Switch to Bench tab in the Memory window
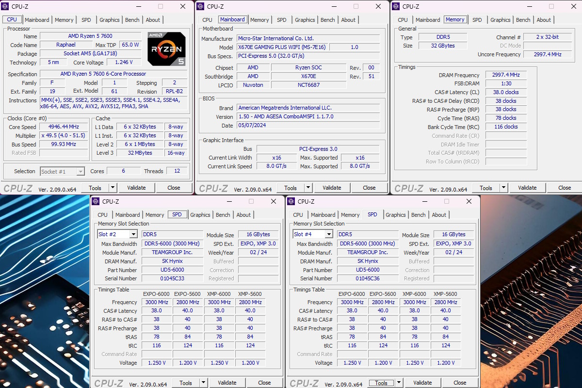This screenshot has height=388, width=582. 523,20
